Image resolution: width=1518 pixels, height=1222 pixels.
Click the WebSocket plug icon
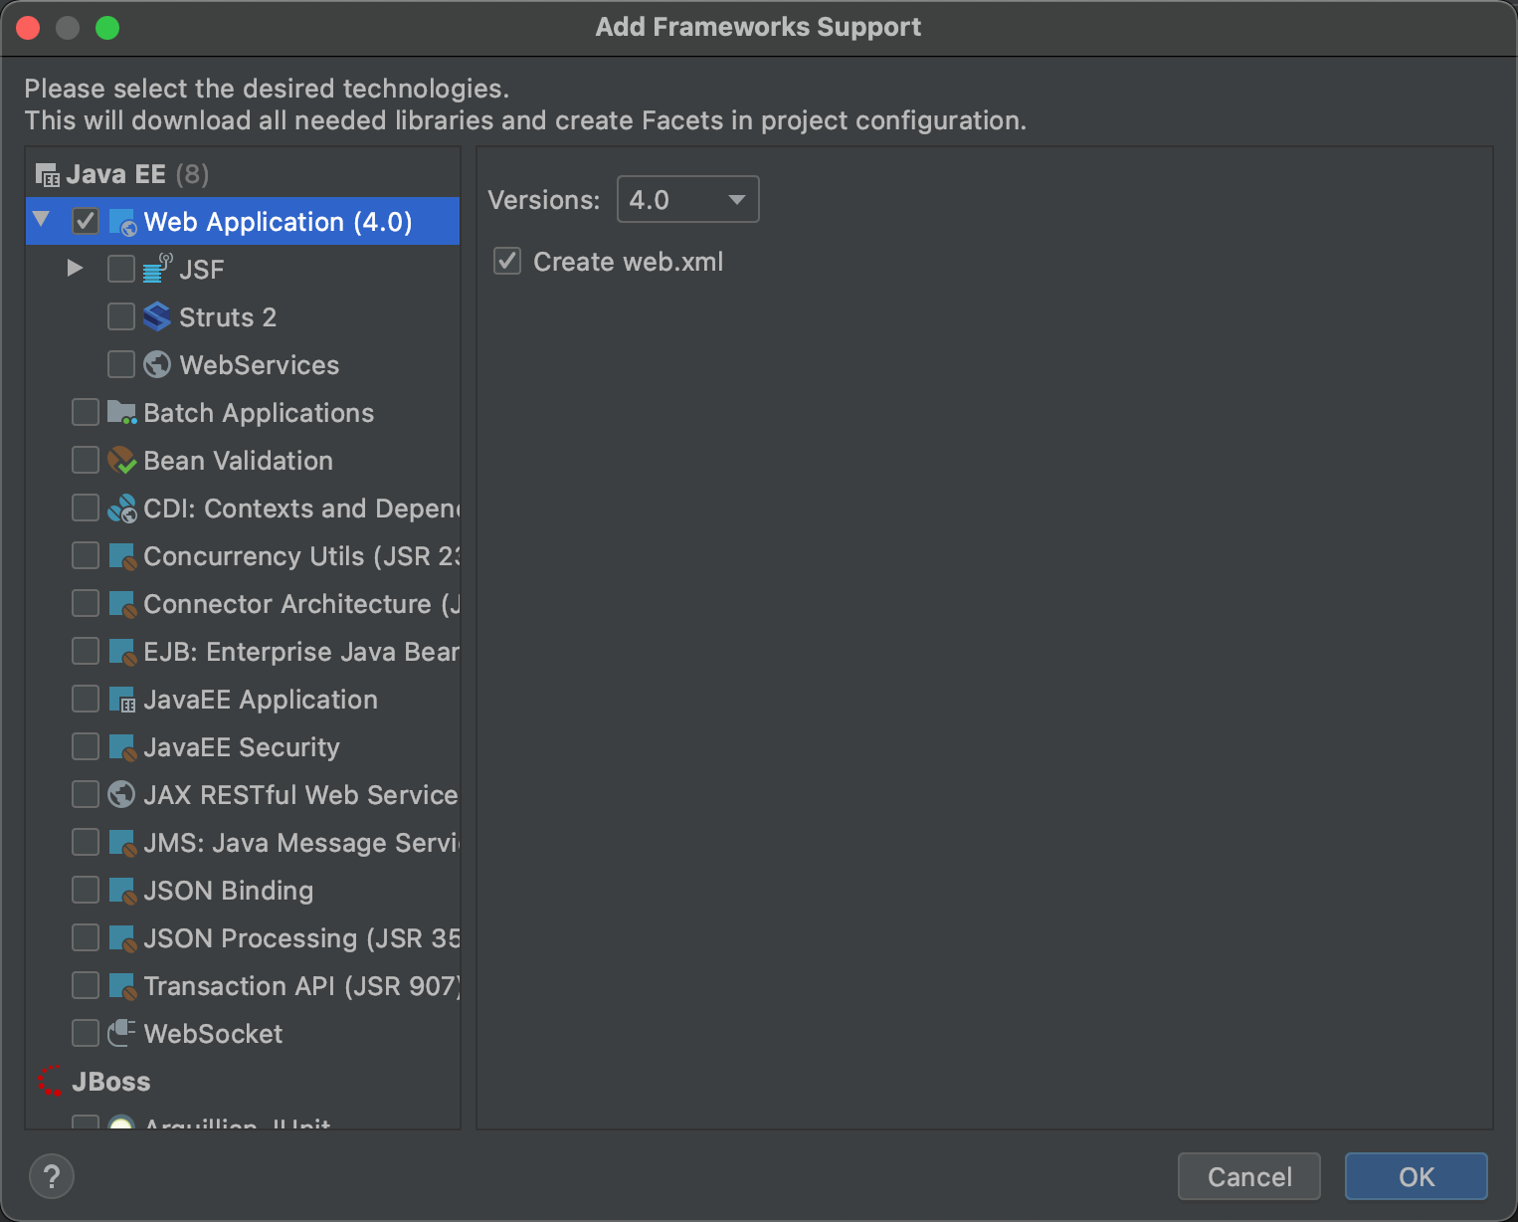coord(121,1033)
